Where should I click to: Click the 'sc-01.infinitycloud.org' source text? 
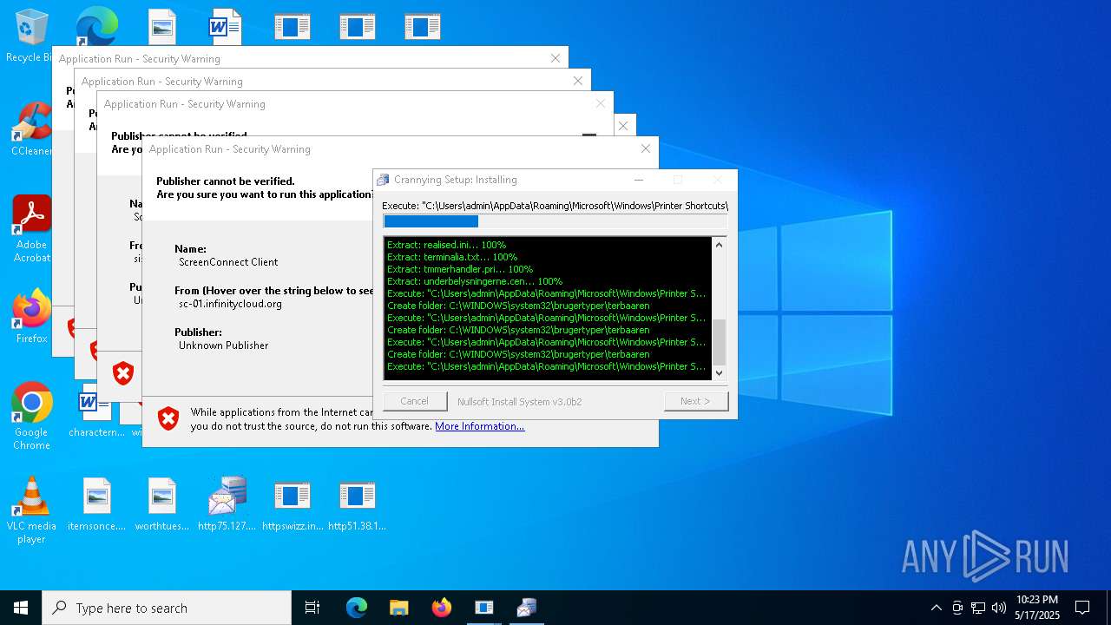(x=230, y=304)
